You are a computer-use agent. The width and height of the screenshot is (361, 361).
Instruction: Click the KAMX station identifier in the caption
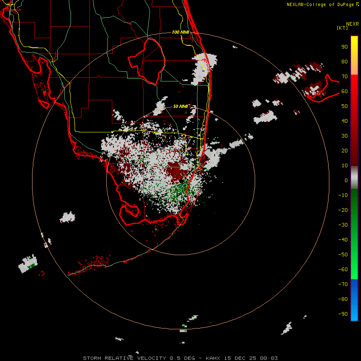[213, 358]
